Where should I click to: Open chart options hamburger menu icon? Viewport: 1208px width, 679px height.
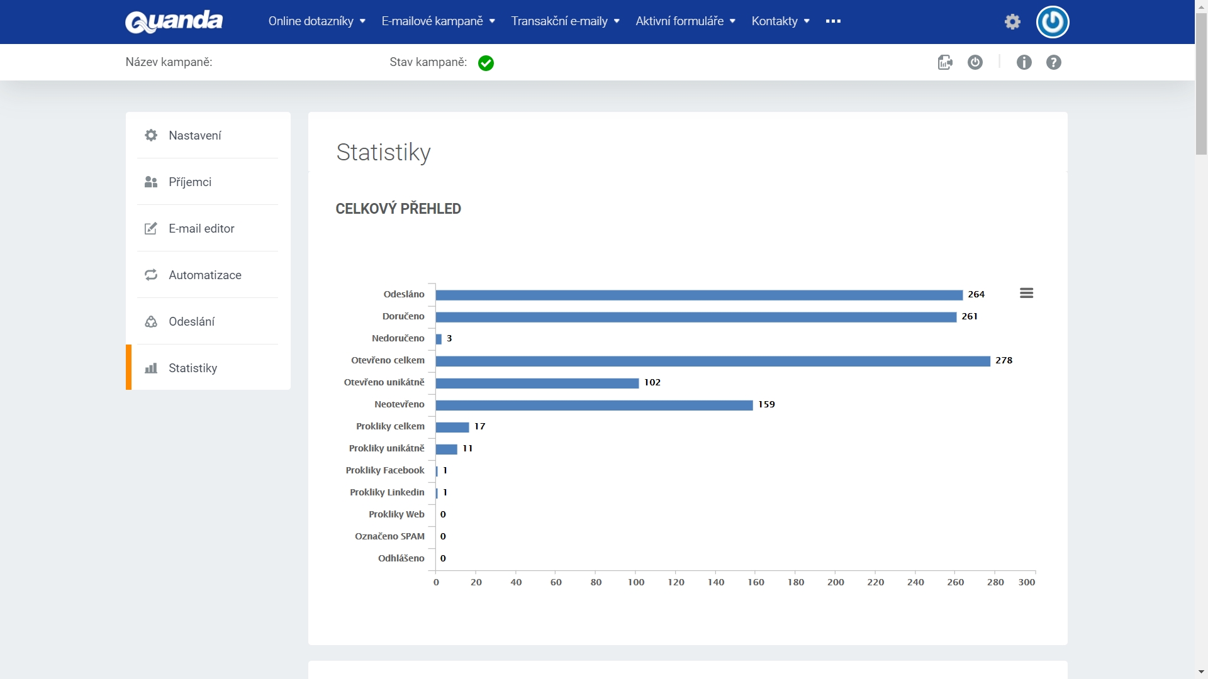coord(1026,292)
